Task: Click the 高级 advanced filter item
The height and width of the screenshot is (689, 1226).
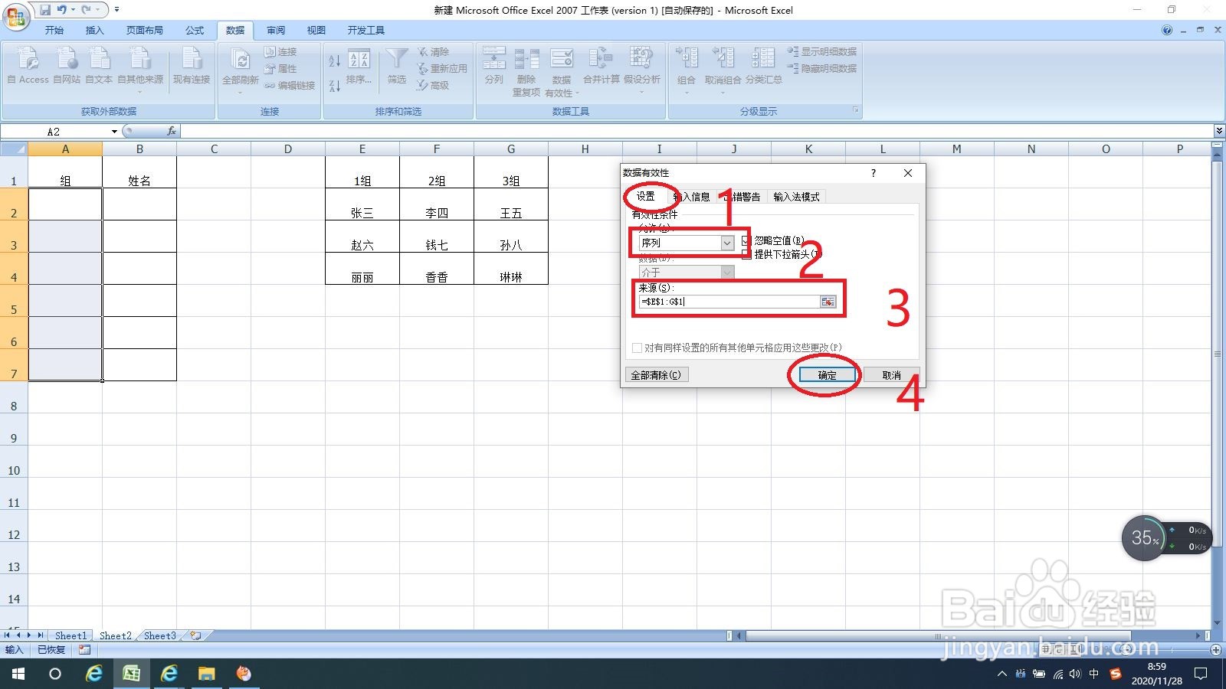Action: point(434,85)
